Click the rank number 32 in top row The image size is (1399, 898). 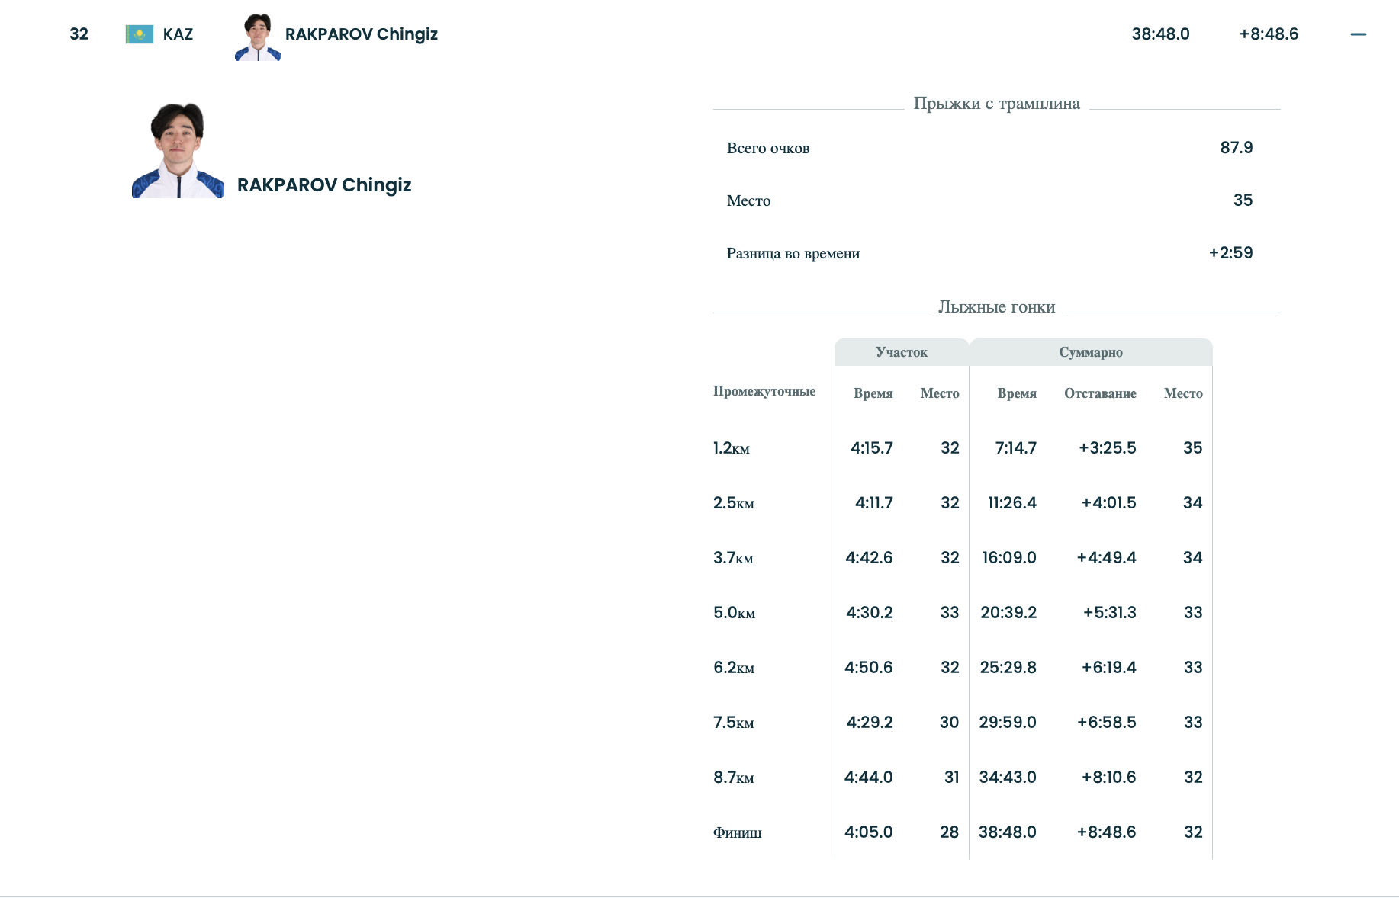tap(79, 34)
